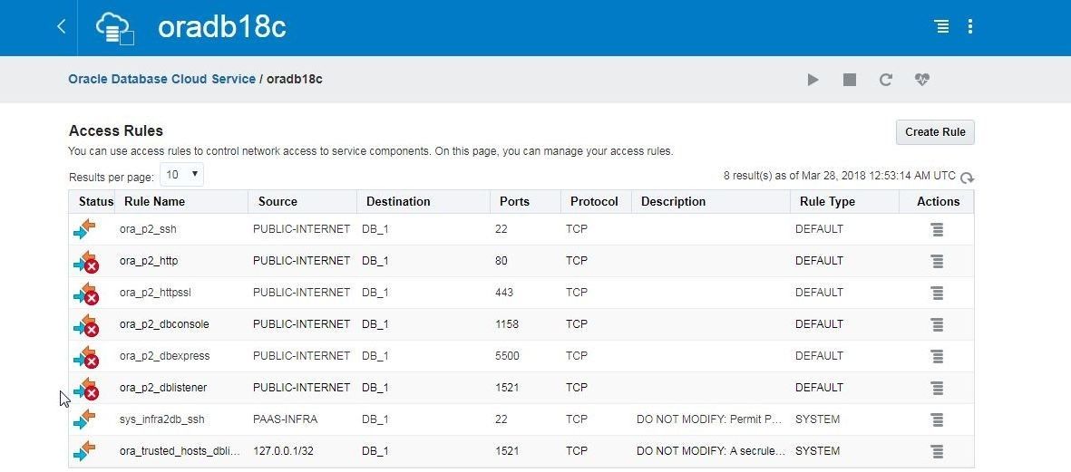Start the service with the play icon
This screenshot has height=472, width=1071.
[813, 80]
